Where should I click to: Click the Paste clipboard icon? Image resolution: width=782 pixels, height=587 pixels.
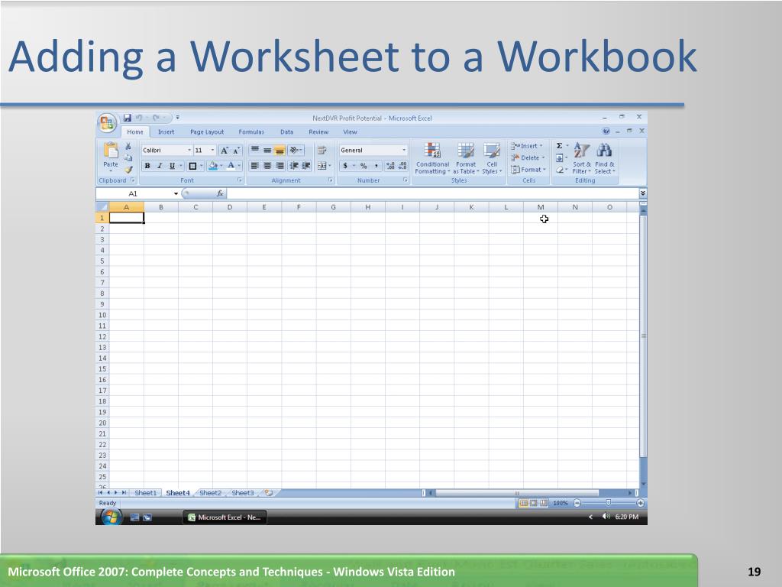[111, 150]
